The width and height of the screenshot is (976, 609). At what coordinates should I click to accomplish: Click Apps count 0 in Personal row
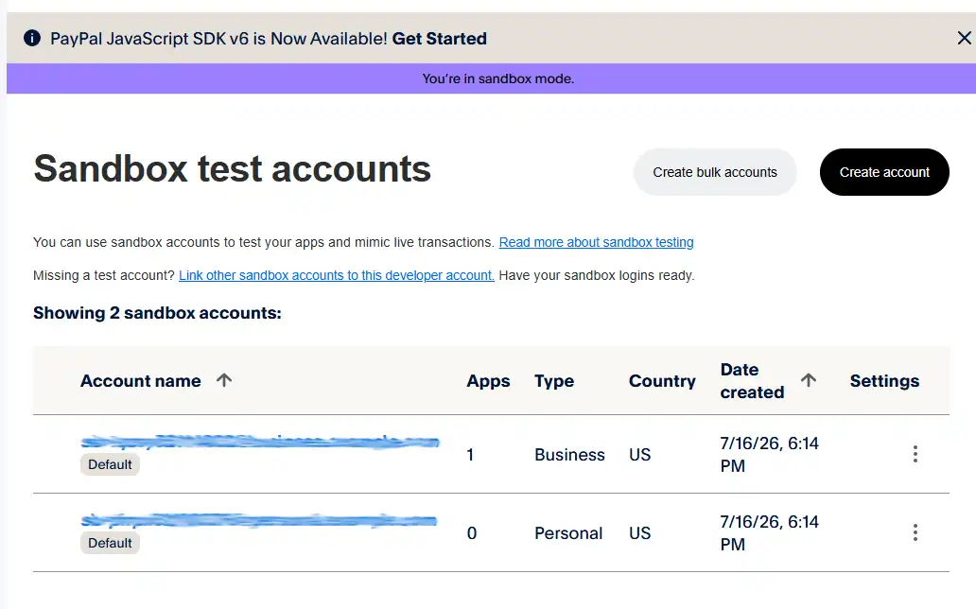[472, 533]
